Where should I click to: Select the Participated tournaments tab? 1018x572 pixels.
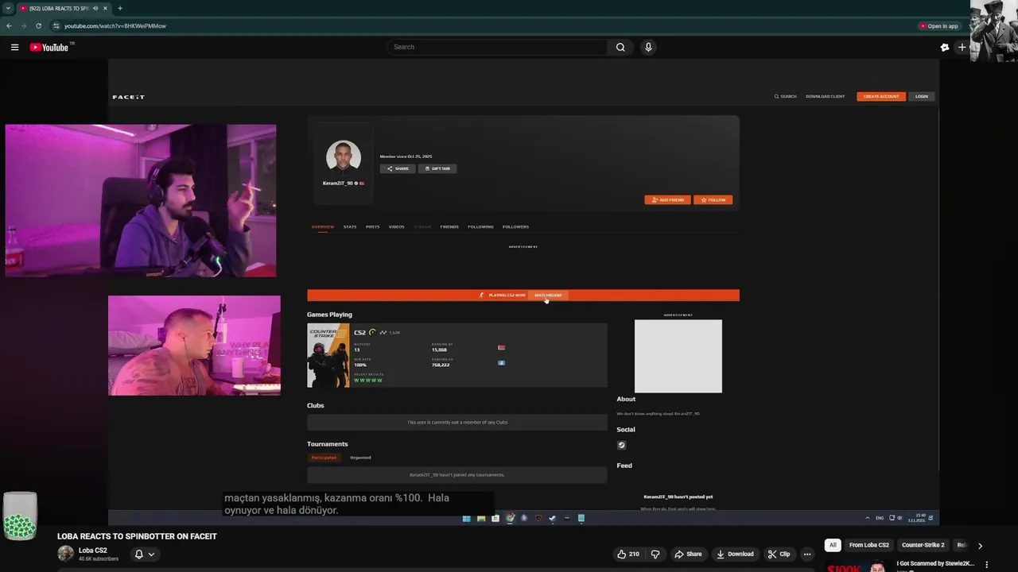tap(324, 458)
